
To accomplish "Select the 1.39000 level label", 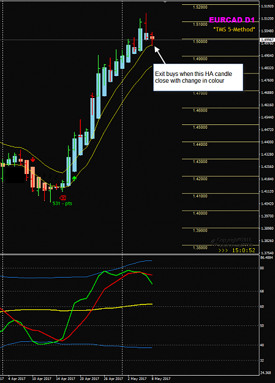I will coord(200,230).
